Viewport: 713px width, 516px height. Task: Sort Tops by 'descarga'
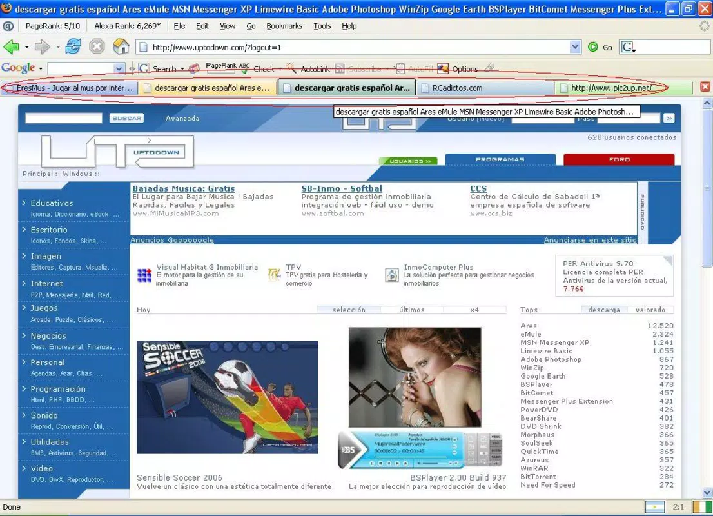604,310
